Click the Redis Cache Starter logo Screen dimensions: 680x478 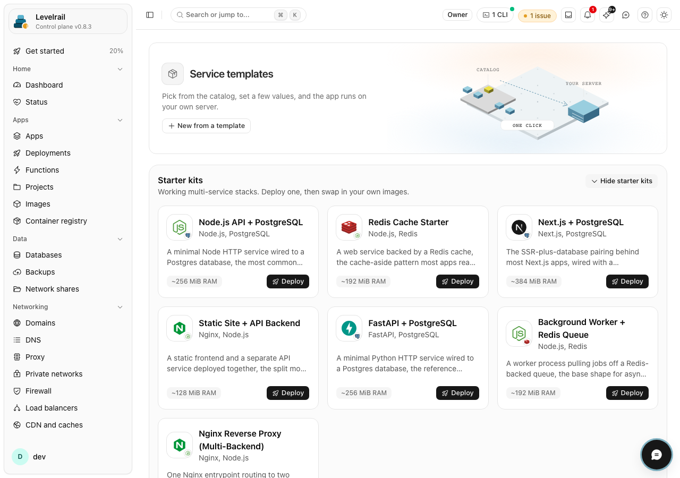click(349, 227)
